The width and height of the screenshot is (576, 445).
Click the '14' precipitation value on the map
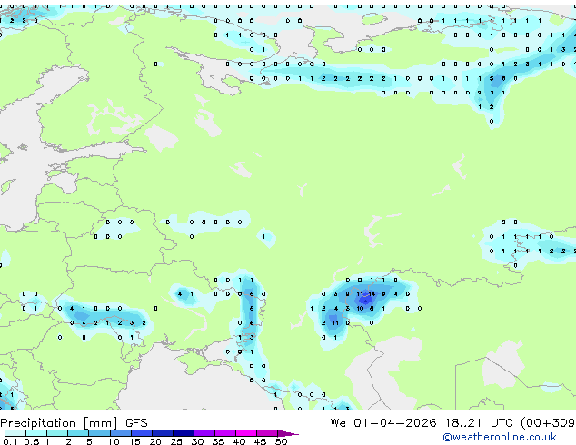click(x=372, y=293)
